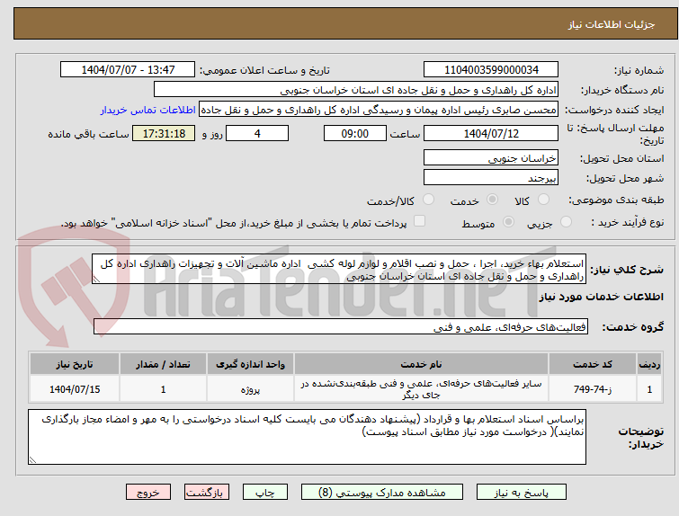Click the delivery province خراسان جنوبی field
Viewport: 679px width, 516px height.
[491, 157]
